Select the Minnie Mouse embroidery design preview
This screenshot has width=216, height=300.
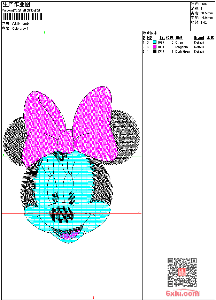point(71,165)
